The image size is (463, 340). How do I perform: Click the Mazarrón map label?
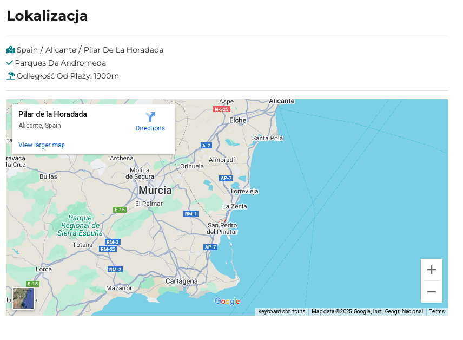[120, 288]
